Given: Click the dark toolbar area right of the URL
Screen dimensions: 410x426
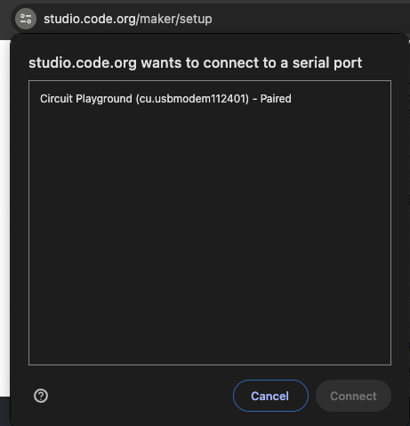Looking at the screenshot, I should 309,19.
